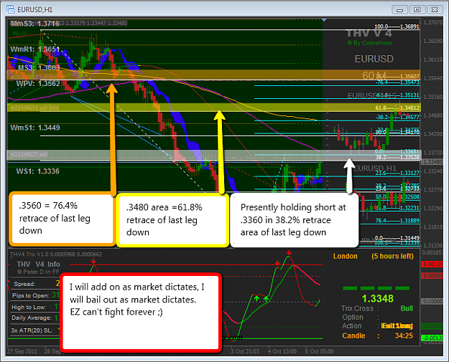
Task: Click the 5 Oct 05:00 time axis label
Action: [319, 351]
